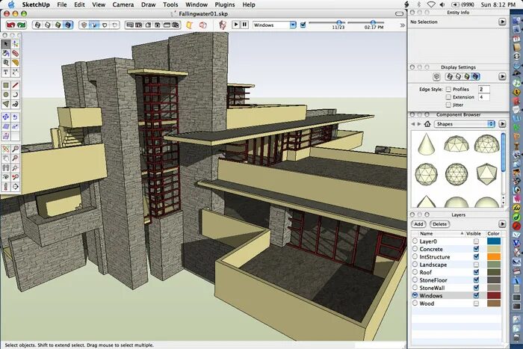Screen dimensions: 523x349
Task: Show the Landscape layer
Action: pyautogui.click(x=476, y=265)
